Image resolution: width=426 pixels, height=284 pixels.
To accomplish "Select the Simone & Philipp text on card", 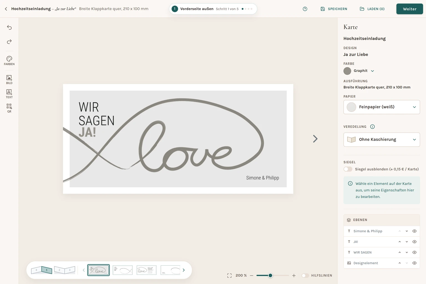I will 263,178.
